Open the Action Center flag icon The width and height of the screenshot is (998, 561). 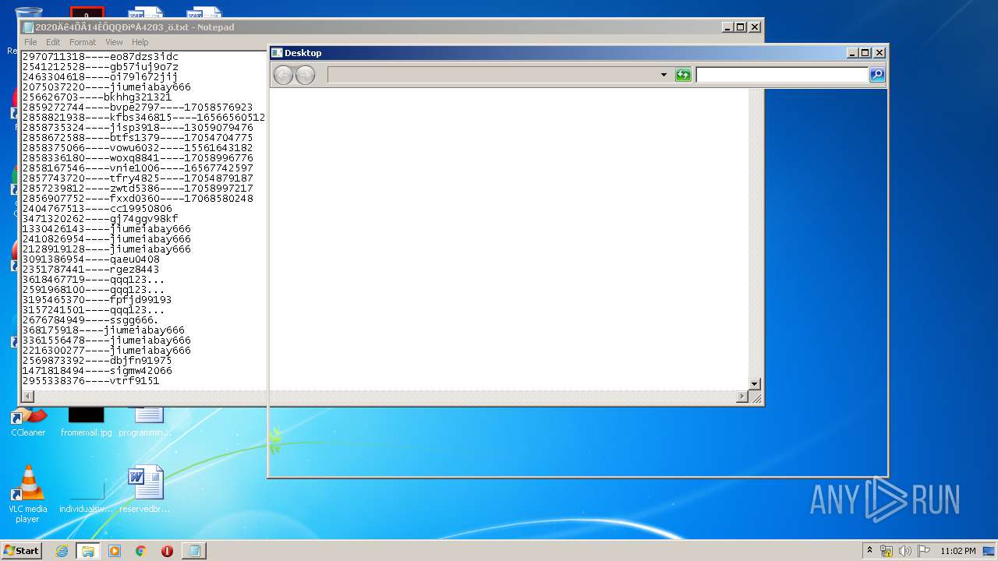(x=924, y=551)
